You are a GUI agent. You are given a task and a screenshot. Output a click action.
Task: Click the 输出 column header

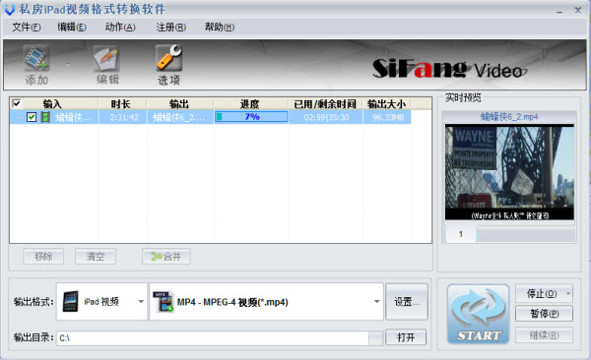click(x=179, y=103)
